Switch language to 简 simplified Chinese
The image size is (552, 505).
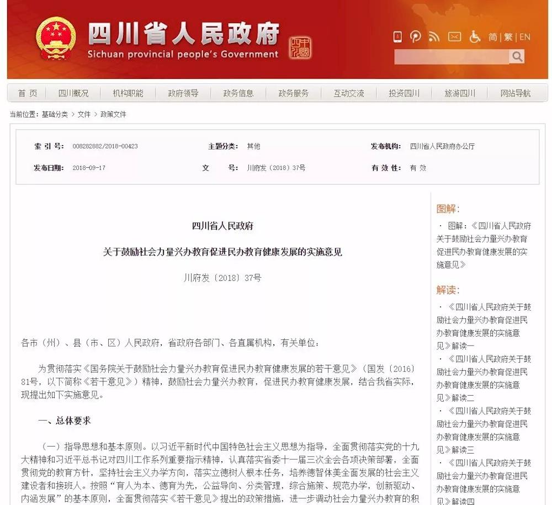[x=492, y=37]
